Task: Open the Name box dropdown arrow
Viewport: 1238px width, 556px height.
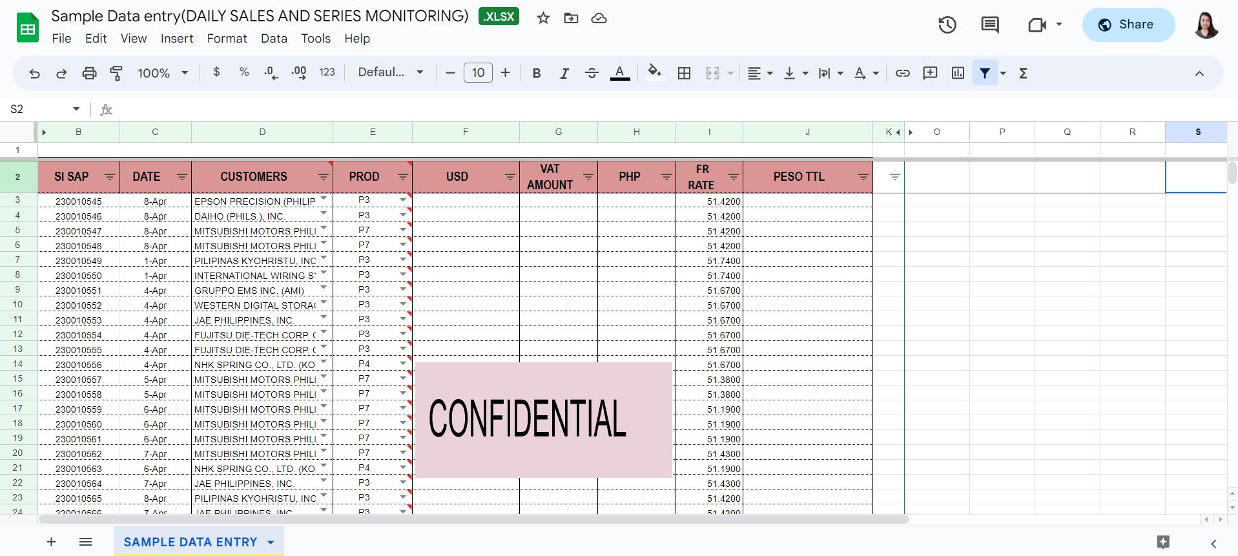Action: (76, 109)
